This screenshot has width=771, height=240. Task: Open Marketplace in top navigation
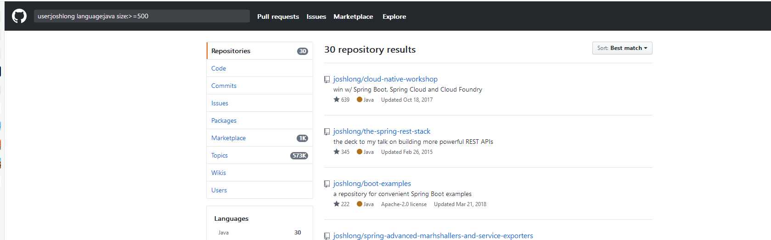coord(353,16)
